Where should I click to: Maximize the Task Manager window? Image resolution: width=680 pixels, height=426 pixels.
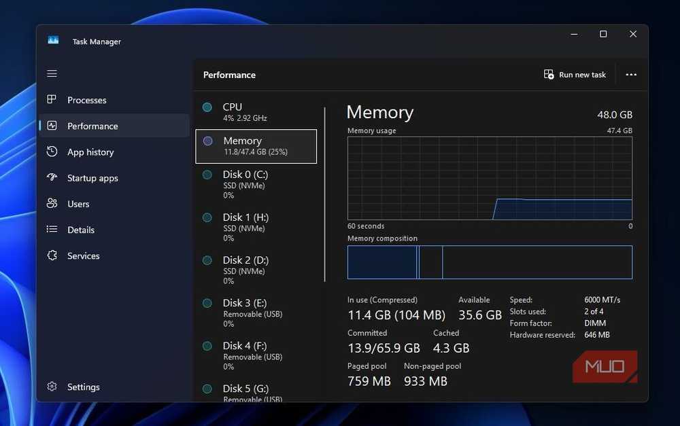coord(603,34)
